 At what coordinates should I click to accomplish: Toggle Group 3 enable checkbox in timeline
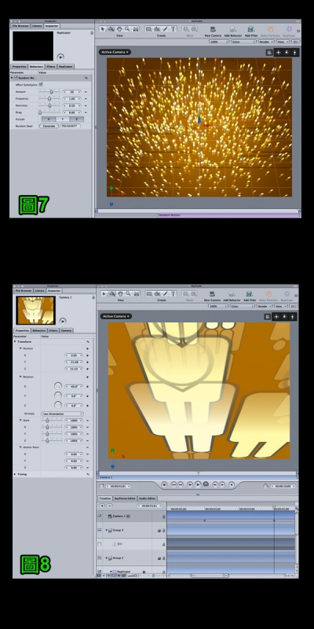pyautogui.click(x=100, y=530)
